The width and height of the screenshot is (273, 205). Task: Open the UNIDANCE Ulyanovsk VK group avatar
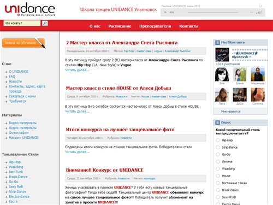click(222, 55)
